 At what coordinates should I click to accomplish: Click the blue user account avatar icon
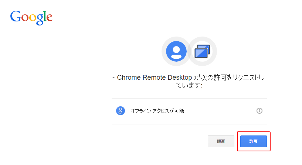point(176,51)
